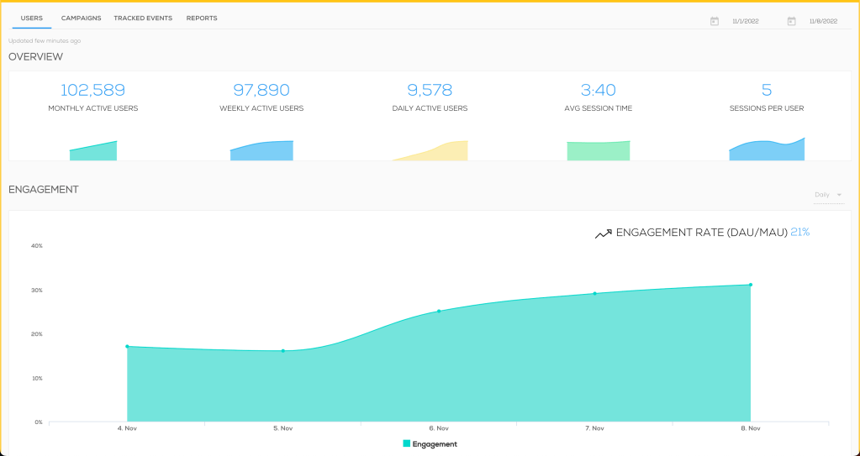This screenshot has height=456, width=860.
Task: Toggle the Engagement series legend swatch
Action: point(407,443)
